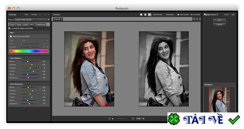Click the zoom percentage field showing 11%
Viewport: 244px width, 129px height.
pyautogui.click(x=138, y=119)
